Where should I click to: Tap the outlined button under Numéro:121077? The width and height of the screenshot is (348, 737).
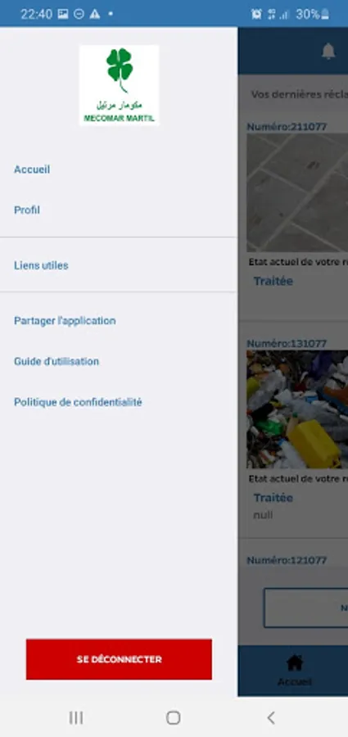point(305,608)
